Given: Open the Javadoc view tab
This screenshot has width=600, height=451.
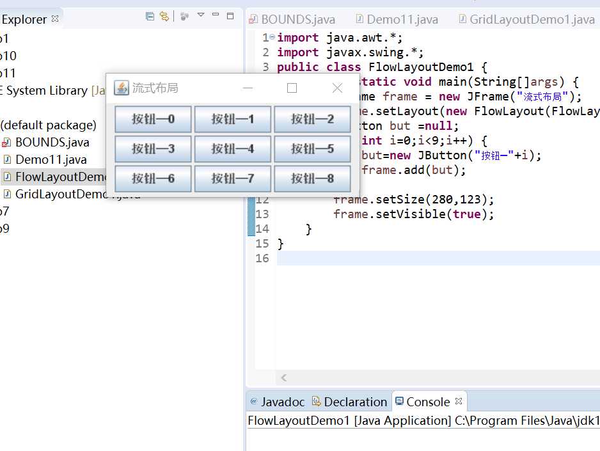Looking at the screenshot, I should click(x=278, y=402).
